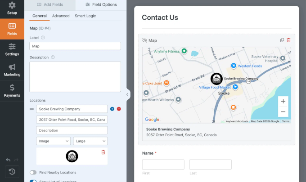Remove location with red minus icon
This screenshot has width=306, height=182.
[x=119, y=109]
